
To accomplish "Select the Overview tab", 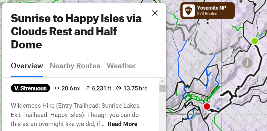I will [27, 66].
